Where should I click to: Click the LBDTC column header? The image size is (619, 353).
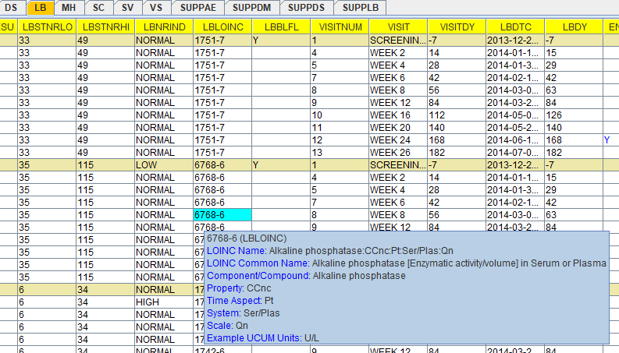(x=514, y=27)
